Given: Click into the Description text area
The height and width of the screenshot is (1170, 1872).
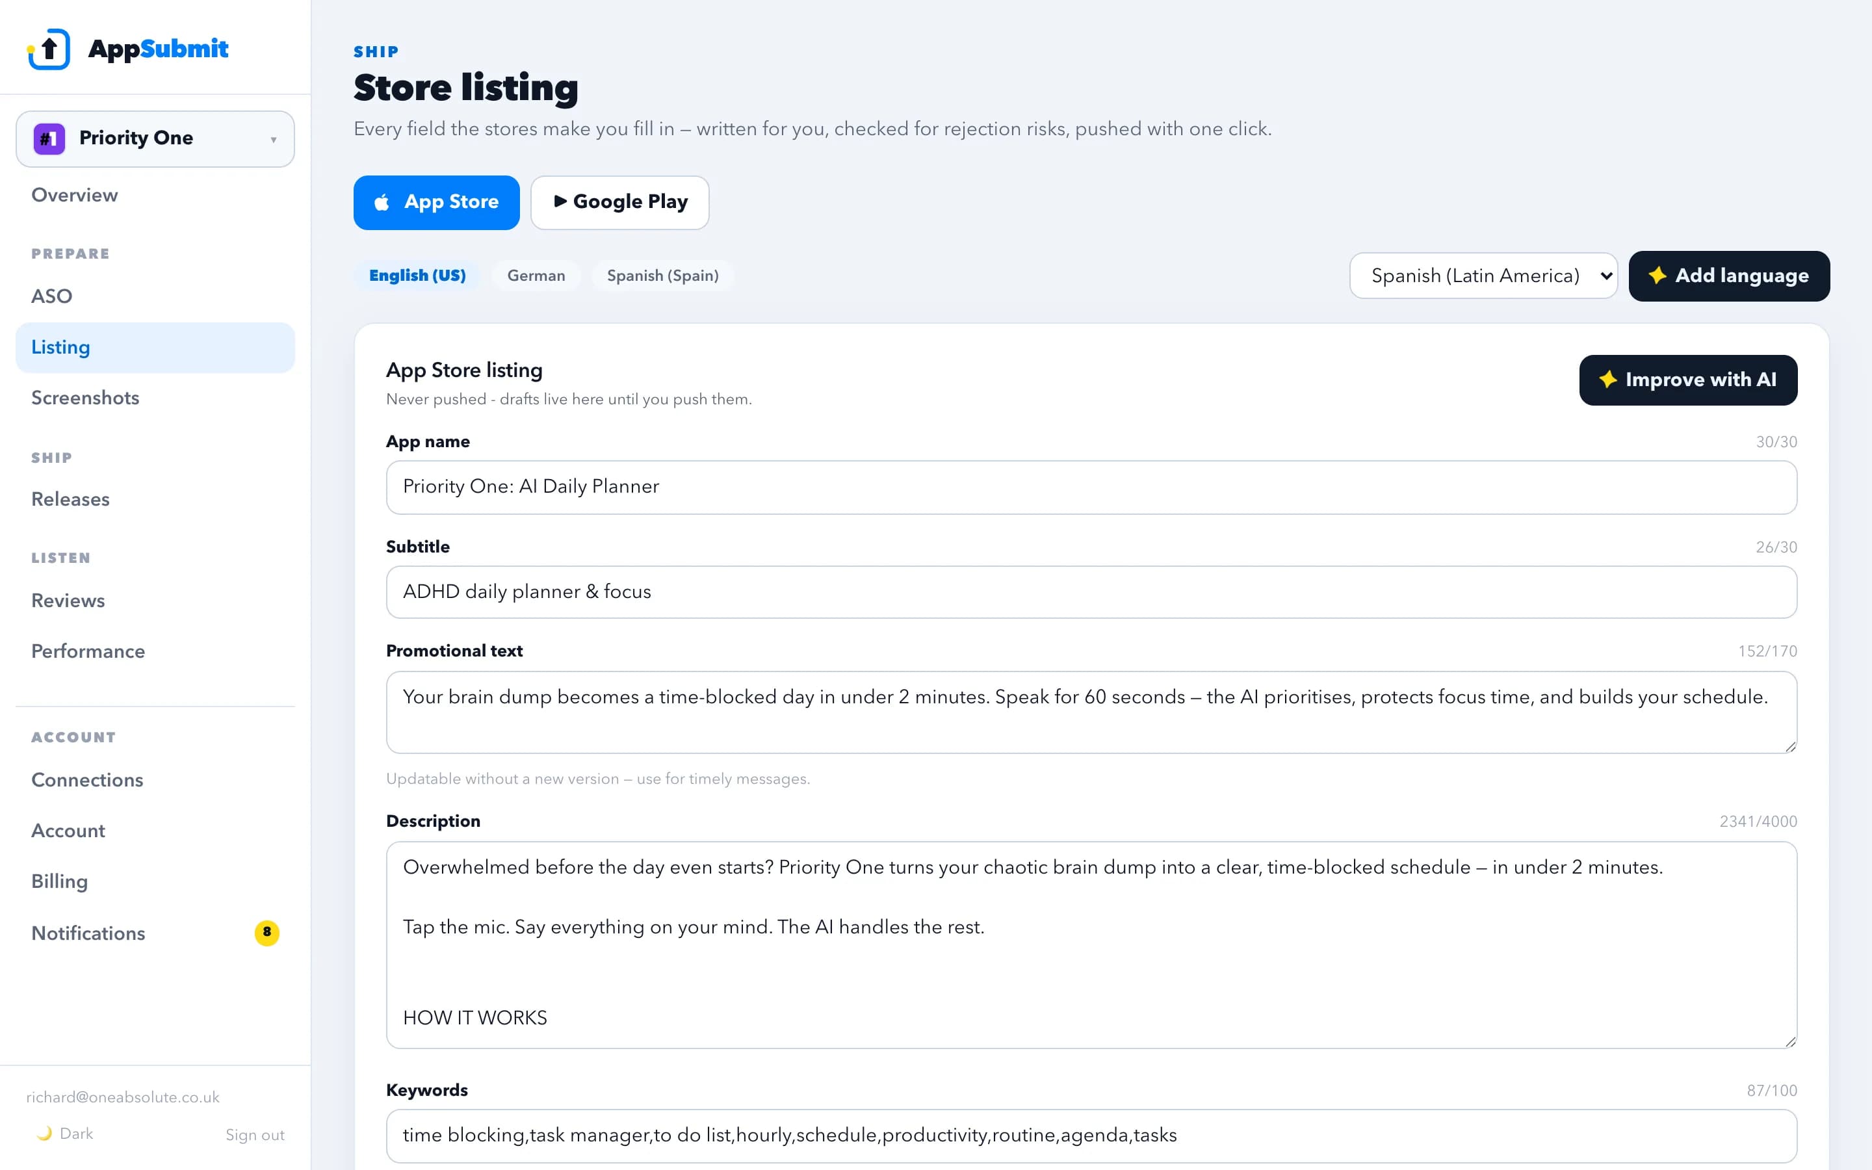Looking at the screenshot, I should click(x=1091, y=945).
